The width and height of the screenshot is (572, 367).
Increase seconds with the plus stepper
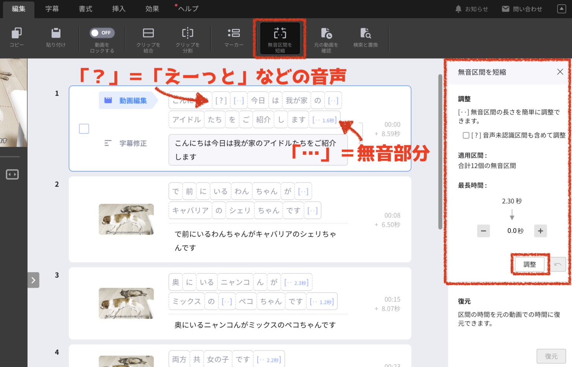[540, 231]
